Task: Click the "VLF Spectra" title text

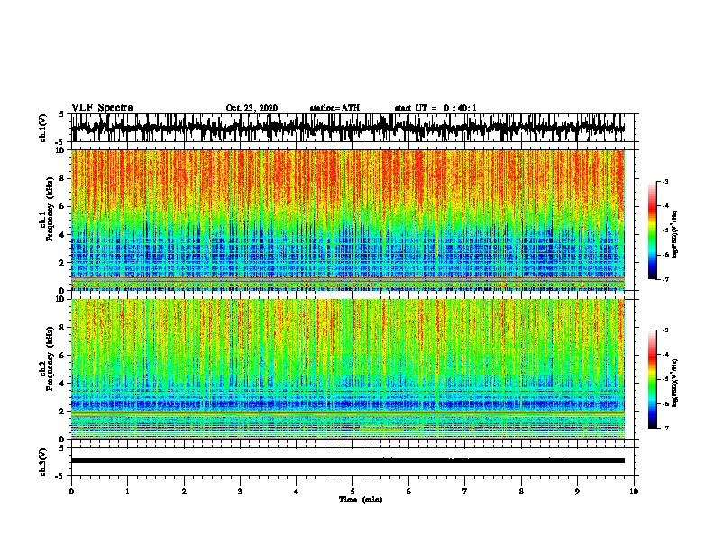Action: pos(102,107)
